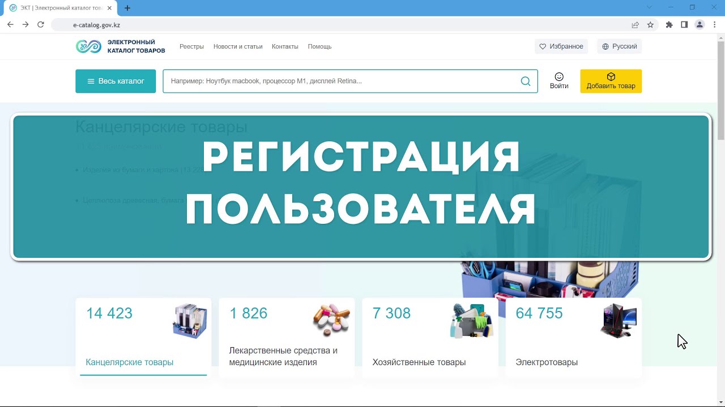This screenshot has width=725, height=407.
Task: Click the computer thumbnail in Электротовары card
Action: pyautogui.click(x=619, y=321)
